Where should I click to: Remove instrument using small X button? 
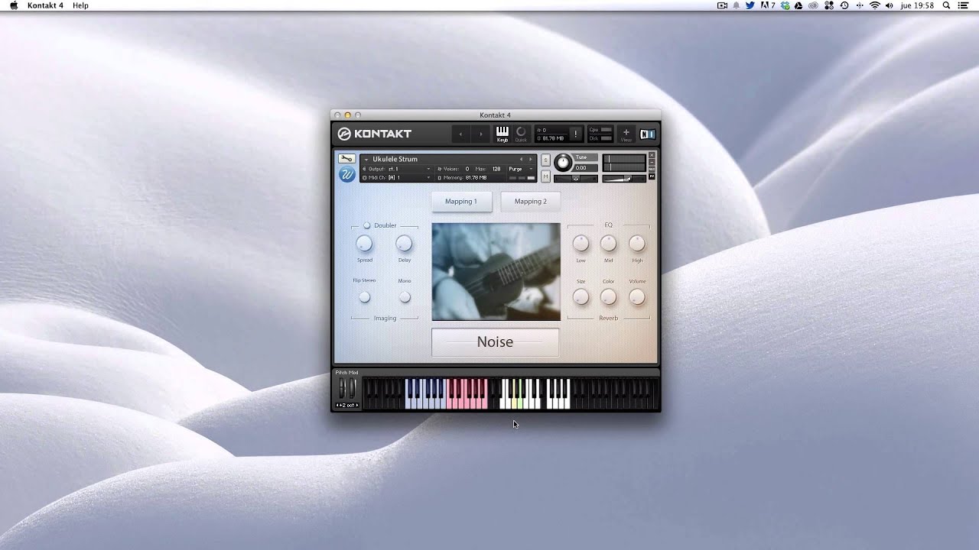click(x=652, y=155)
